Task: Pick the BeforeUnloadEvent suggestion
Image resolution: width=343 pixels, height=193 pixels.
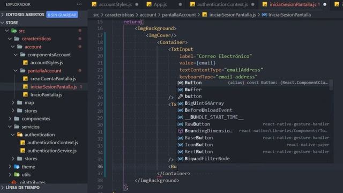Action: coord(253,110)
